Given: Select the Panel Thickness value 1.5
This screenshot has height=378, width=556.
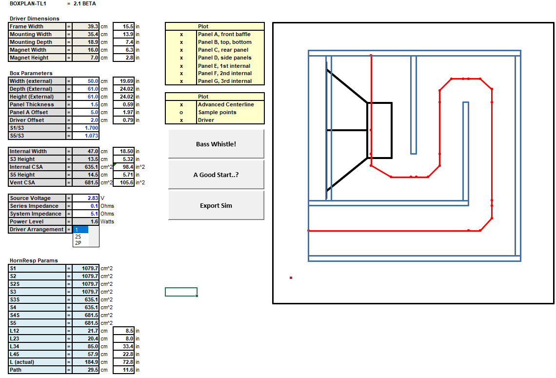Looking at the screenshot, I should click(86, 104).
